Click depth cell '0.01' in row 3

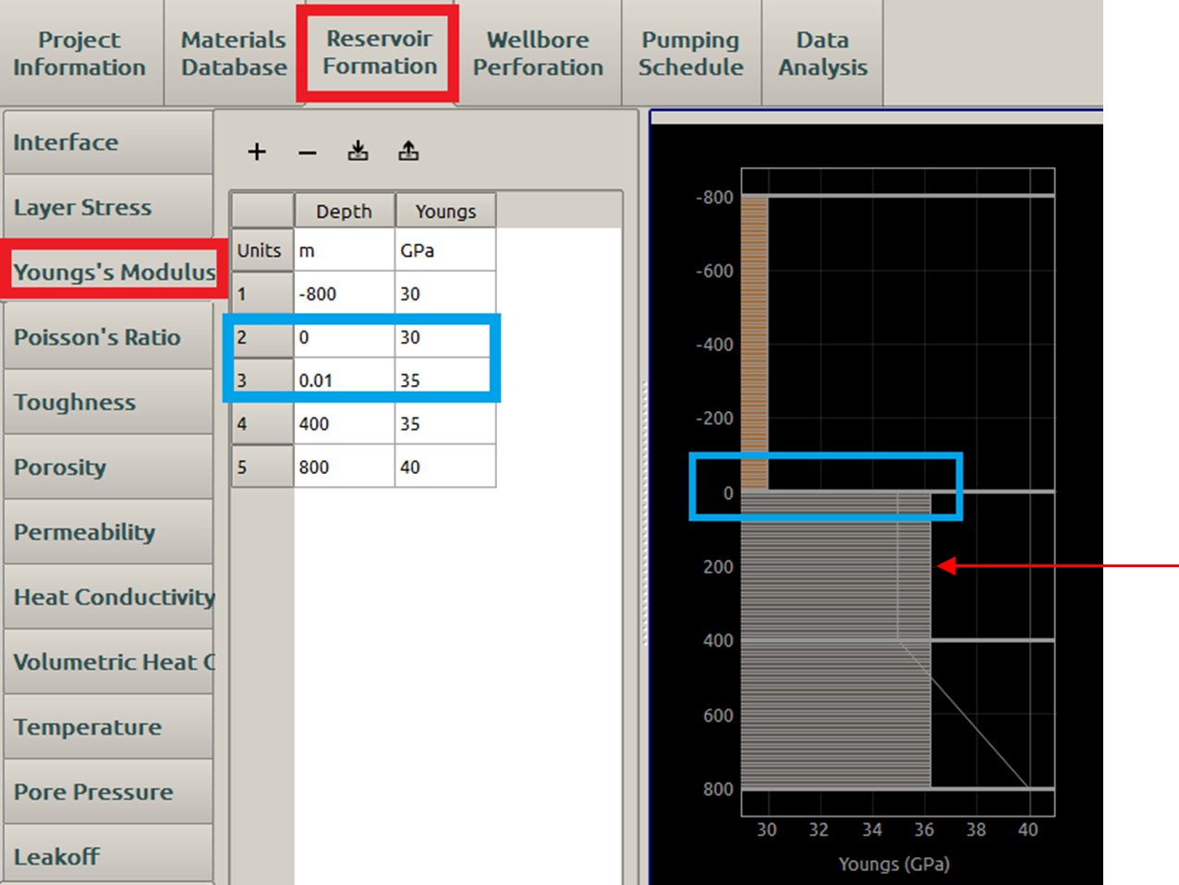click(x=345, y=380)
